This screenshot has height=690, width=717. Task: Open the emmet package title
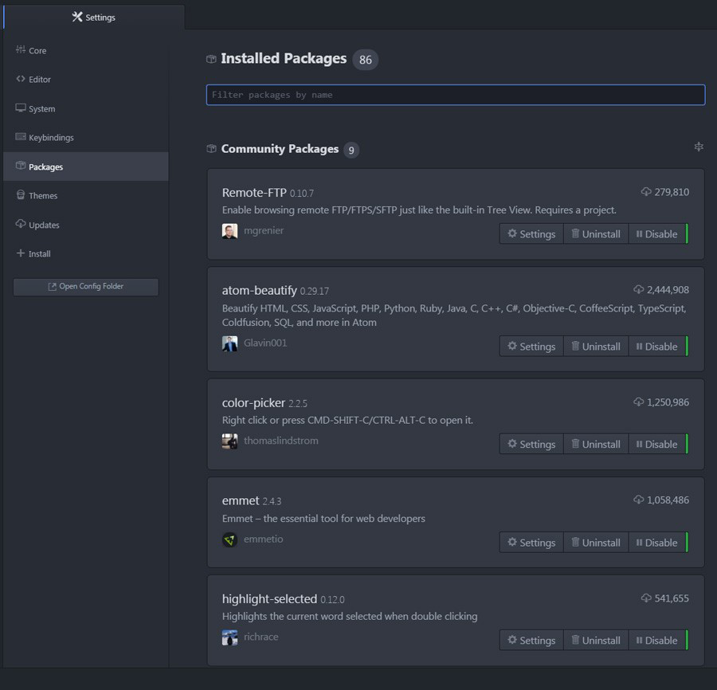241,500
